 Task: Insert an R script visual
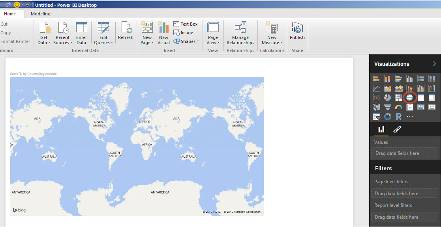pos(399,117)
